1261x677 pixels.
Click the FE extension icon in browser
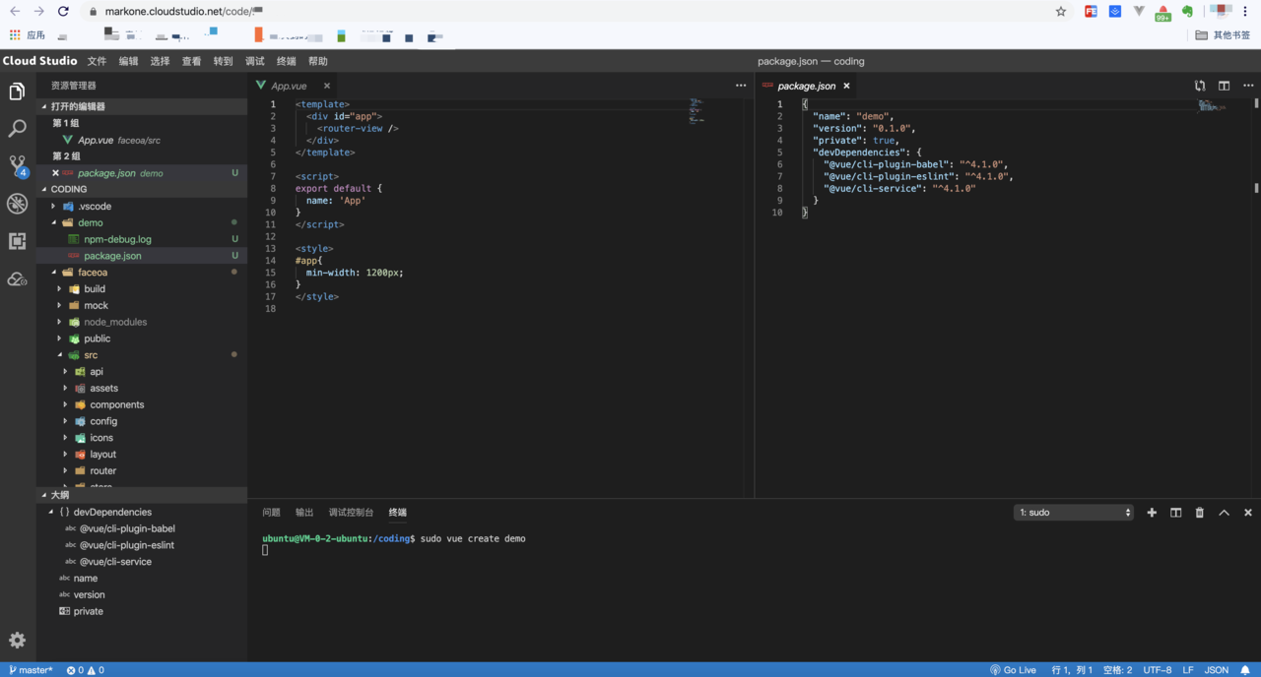[x=1091, y=12]
